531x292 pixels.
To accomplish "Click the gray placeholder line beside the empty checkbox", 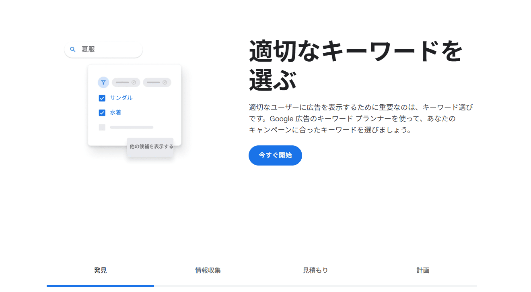I will 132,127.
